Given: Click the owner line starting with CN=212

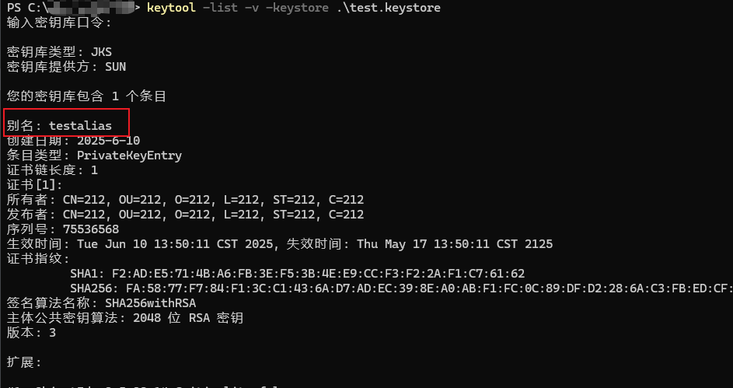Looking at the screenshot, I should [x=185, y=200].
